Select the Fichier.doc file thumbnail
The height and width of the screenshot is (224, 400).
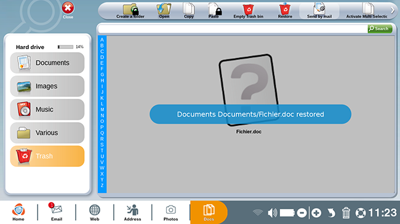tap(249, 90)
